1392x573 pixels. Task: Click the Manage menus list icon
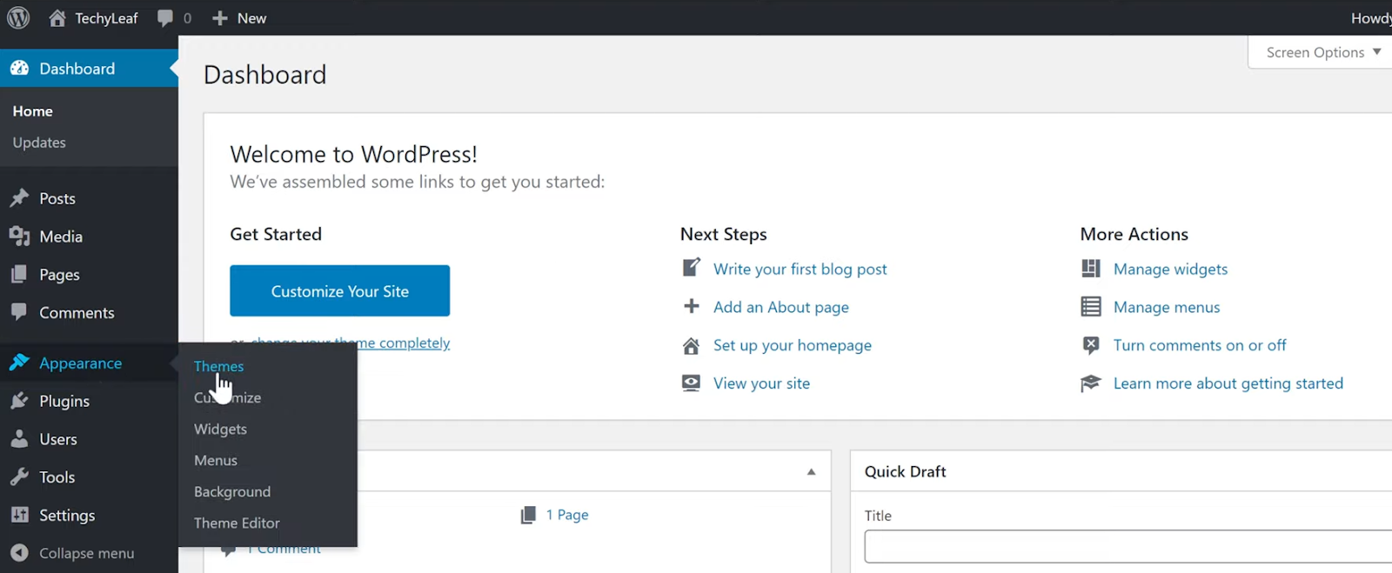click(1091, 307)
